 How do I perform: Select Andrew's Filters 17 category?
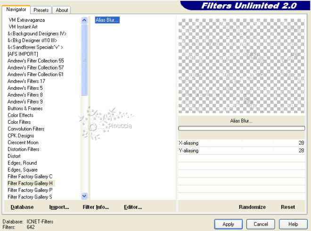(26, 81)
